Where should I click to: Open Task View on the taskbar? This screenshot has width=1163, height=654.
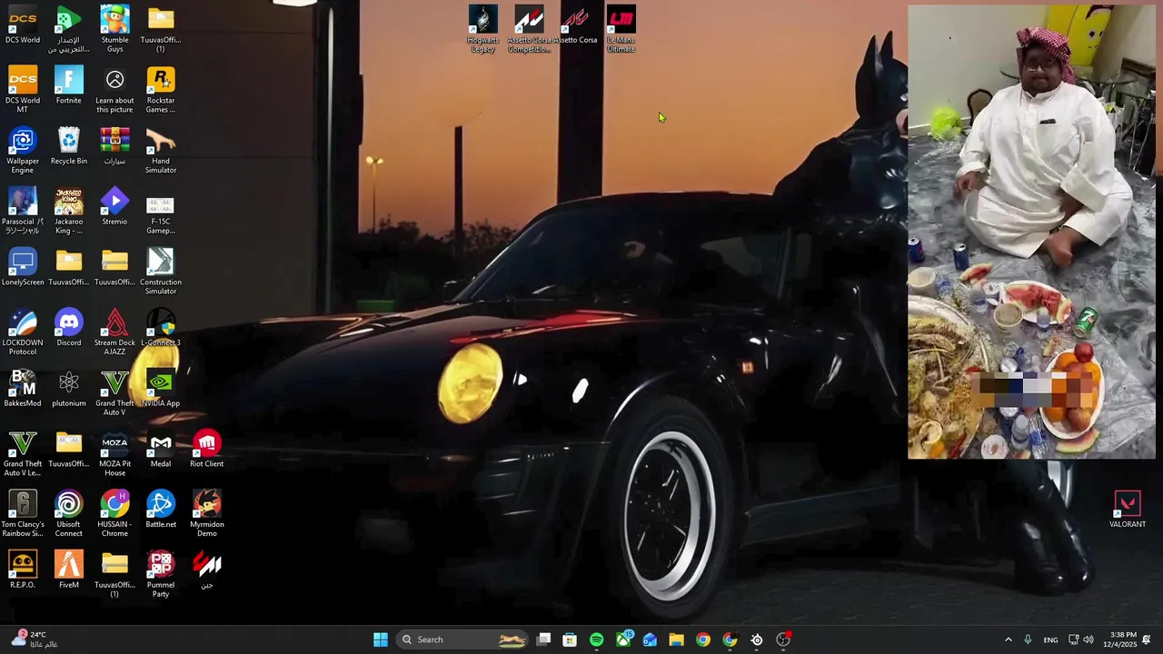coord(543,639)
